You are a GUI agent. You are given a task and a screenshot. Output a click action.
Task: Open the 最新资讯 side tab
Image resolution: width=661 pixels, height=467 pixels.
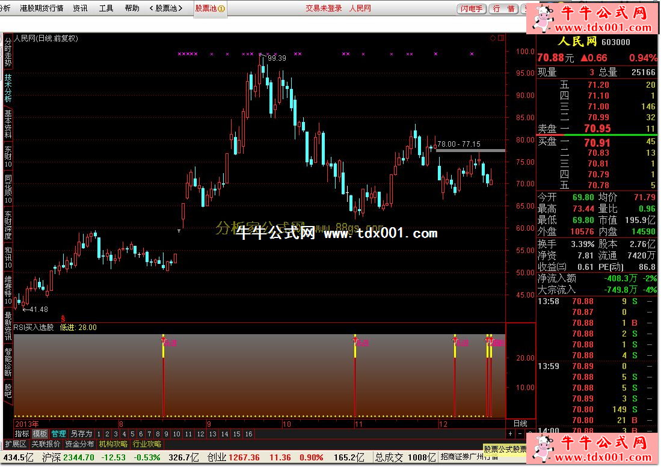point(8,326)
